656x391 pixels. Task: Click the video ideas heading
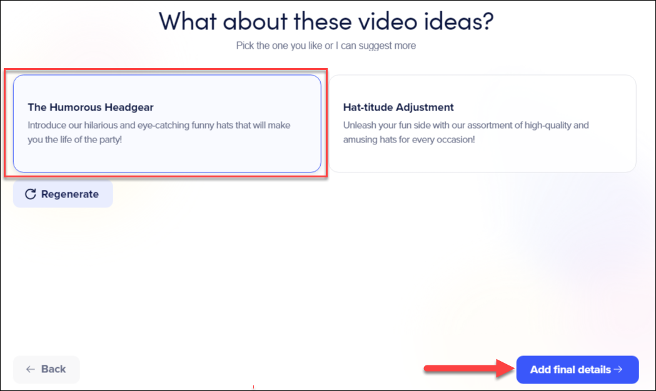328,21
